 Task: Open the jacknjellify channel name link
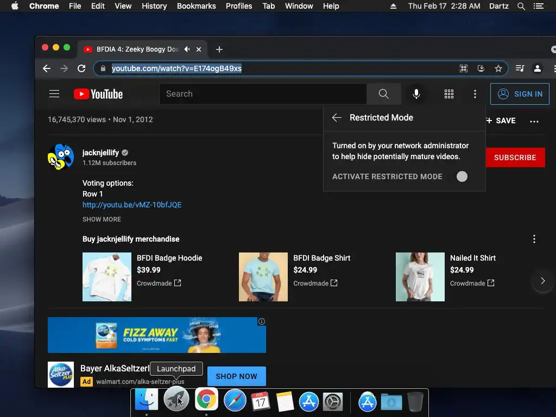click(x=100, y=153)
